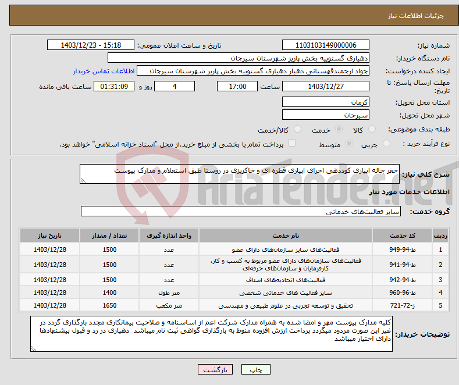Click the remaining time field 01:31:09
Viewport: 459px width, 385px height.
coord(114,86)
